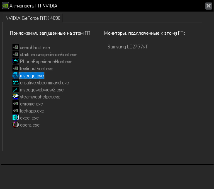Click the Microsoft Edge icon beside msedge.exe
Viewport: 214px width, 189px height.
tap(16, 76)
